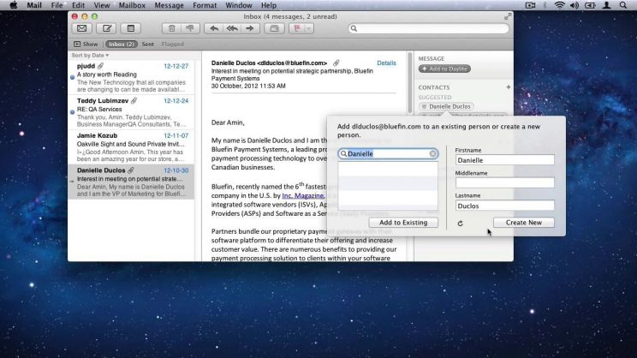This screenshot has width=637, height=358.
Task: Open the File menu
Action: coord(57,5)
